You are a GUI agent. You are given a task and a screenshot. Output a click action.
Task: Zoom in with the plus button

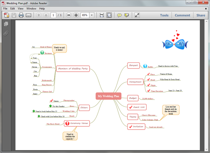click(76, 15)
